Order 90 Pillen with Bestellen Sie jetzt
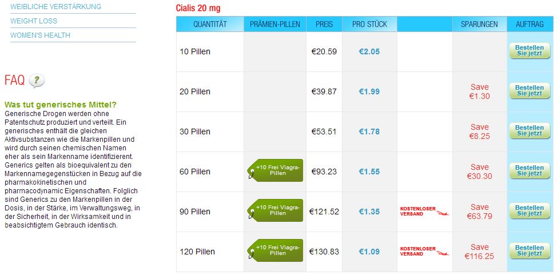The height and width of the screenshot is (275, 557). click(530, 211)
